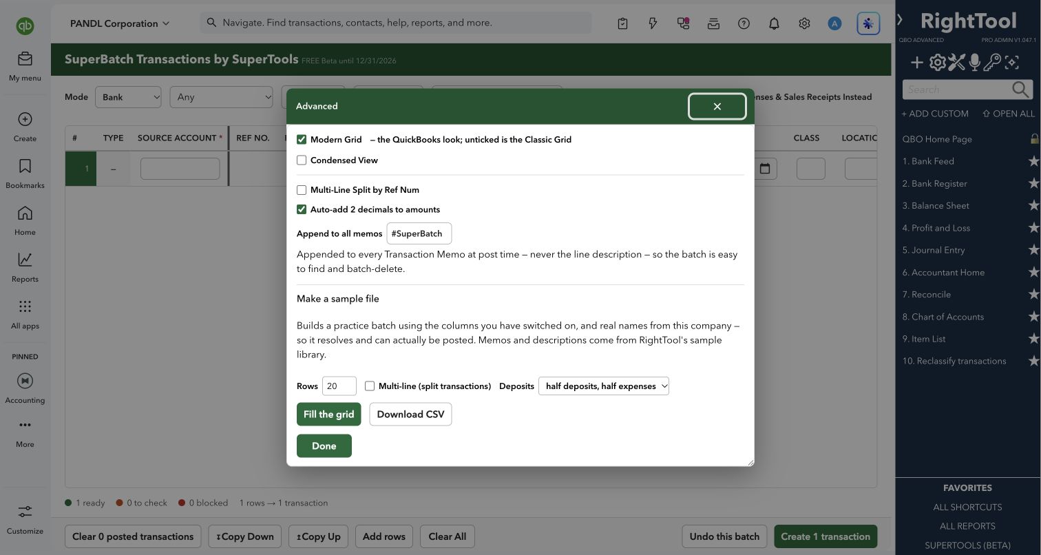The width and height of the screenshot is (1041, 555).
Task: Open the header settings gear icon
Action: point(804,23)
